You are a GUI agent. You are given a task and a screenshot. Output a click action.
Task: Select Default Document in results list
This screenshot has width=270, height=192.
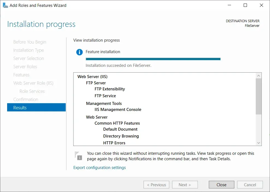point(120,129)
